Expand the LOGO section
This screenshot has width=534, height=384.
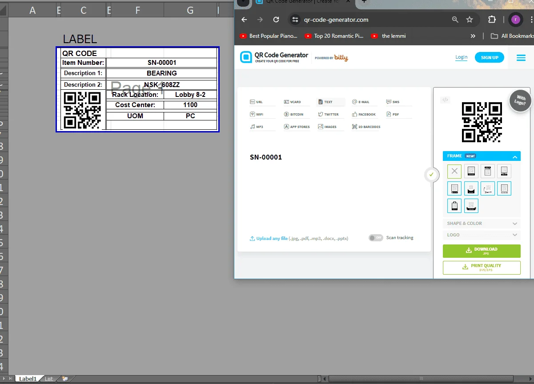pos(482,235)
